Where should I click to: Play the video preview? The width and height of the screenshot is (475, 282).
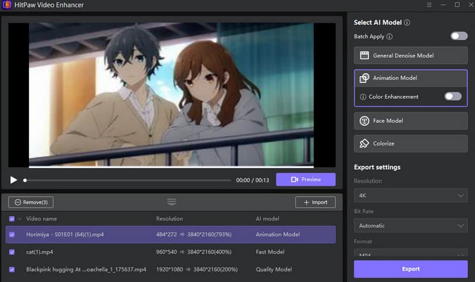14,180
